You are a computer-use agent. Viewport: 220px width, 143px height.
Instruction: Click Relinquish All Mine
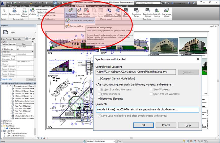click(86, 13)
